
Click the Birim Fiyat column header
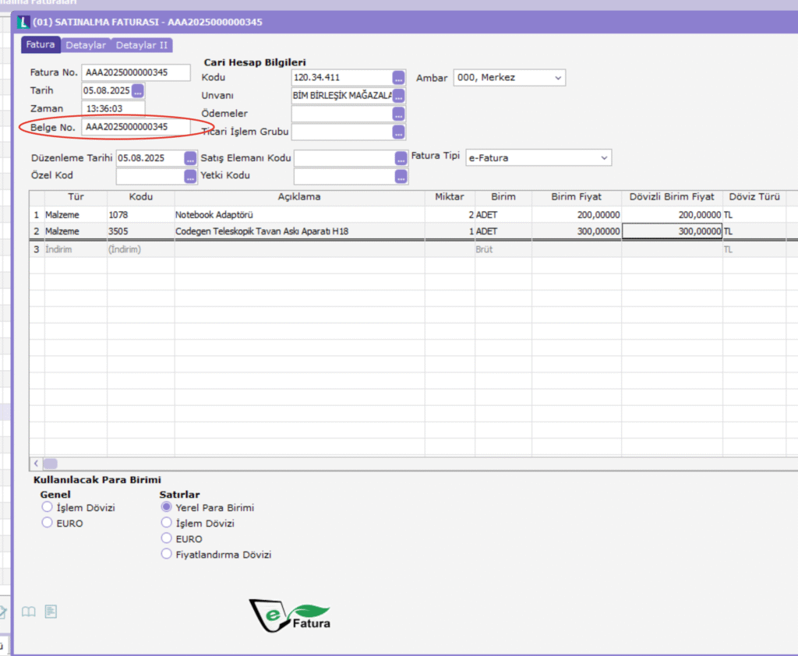click(x=576, y=196)
